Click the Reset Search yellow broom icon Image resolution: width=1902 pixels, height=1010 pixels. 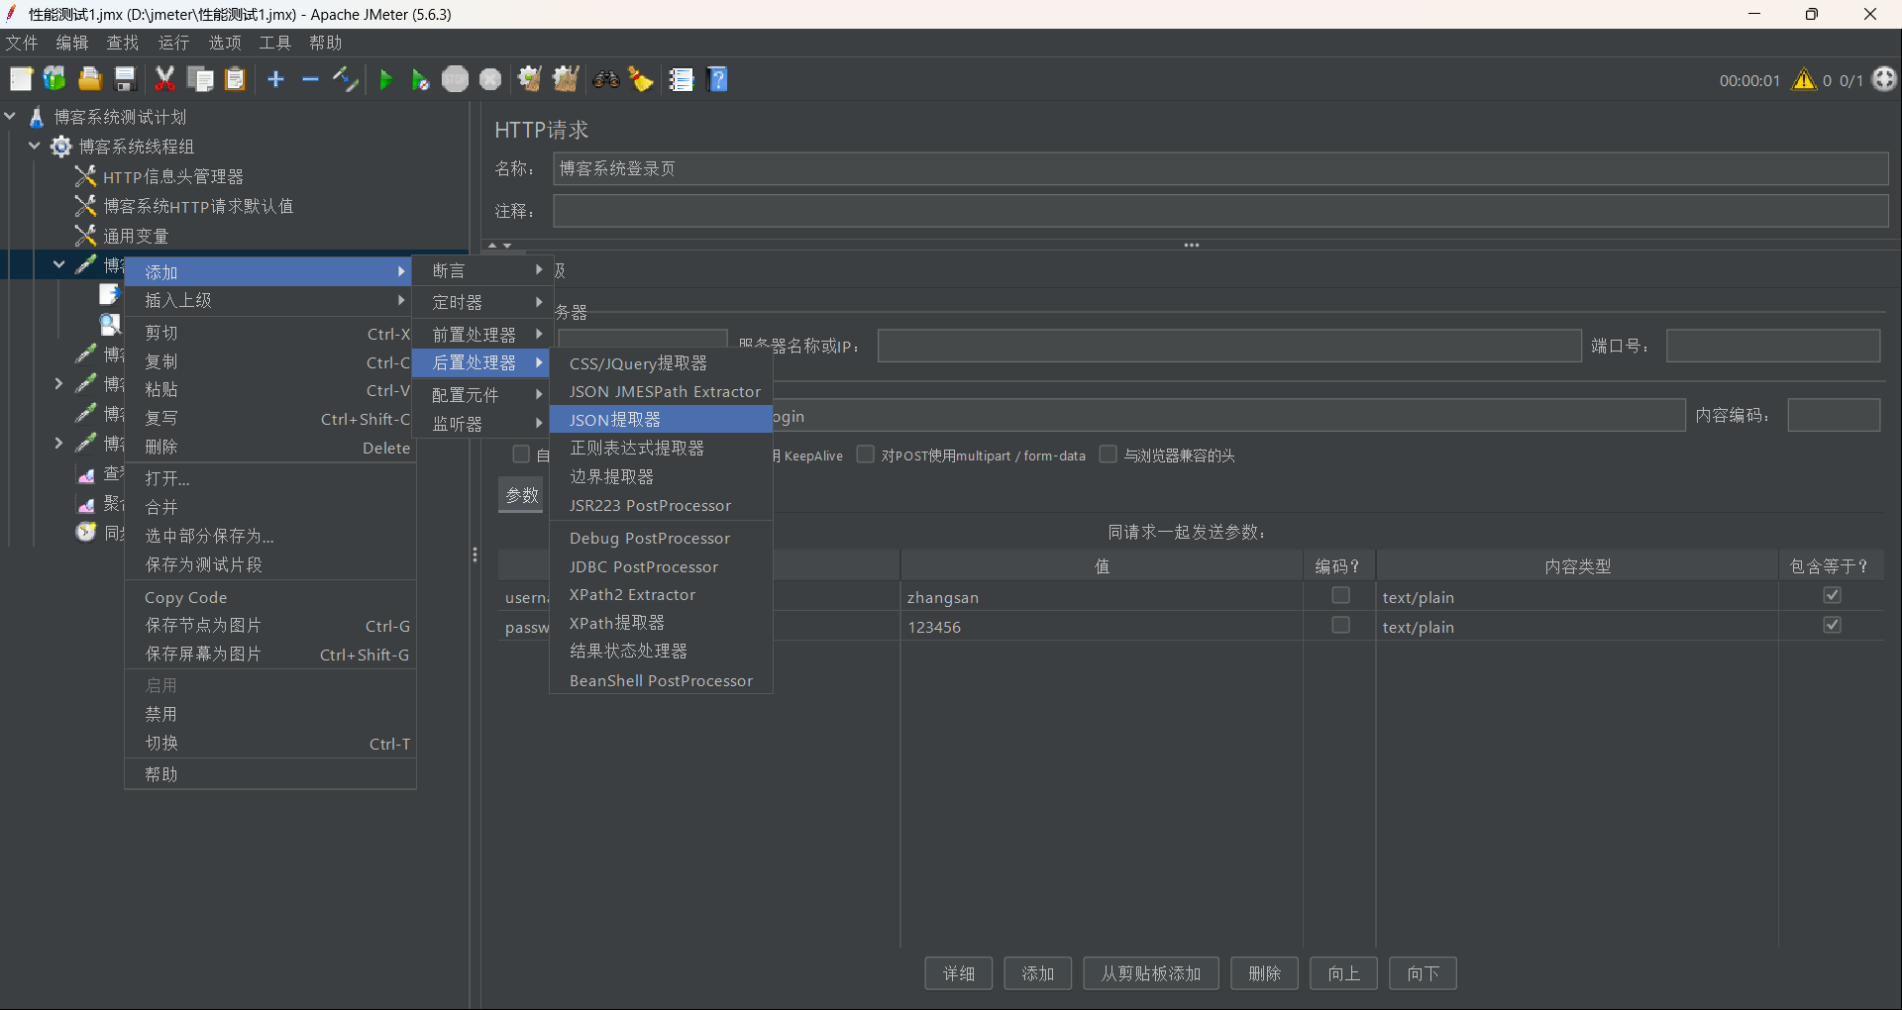tap(641, 79)
